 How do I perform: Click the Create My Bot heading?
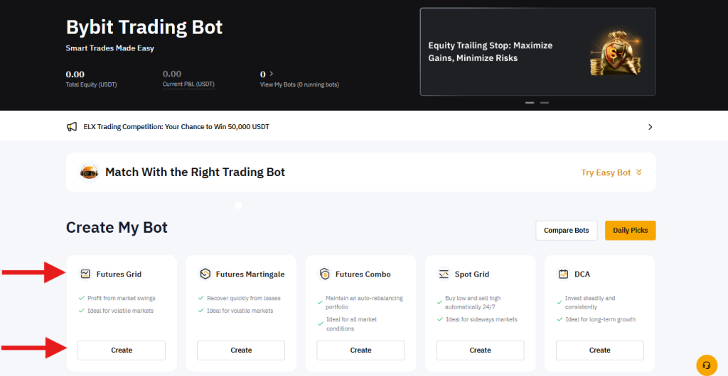click(117, 228)
